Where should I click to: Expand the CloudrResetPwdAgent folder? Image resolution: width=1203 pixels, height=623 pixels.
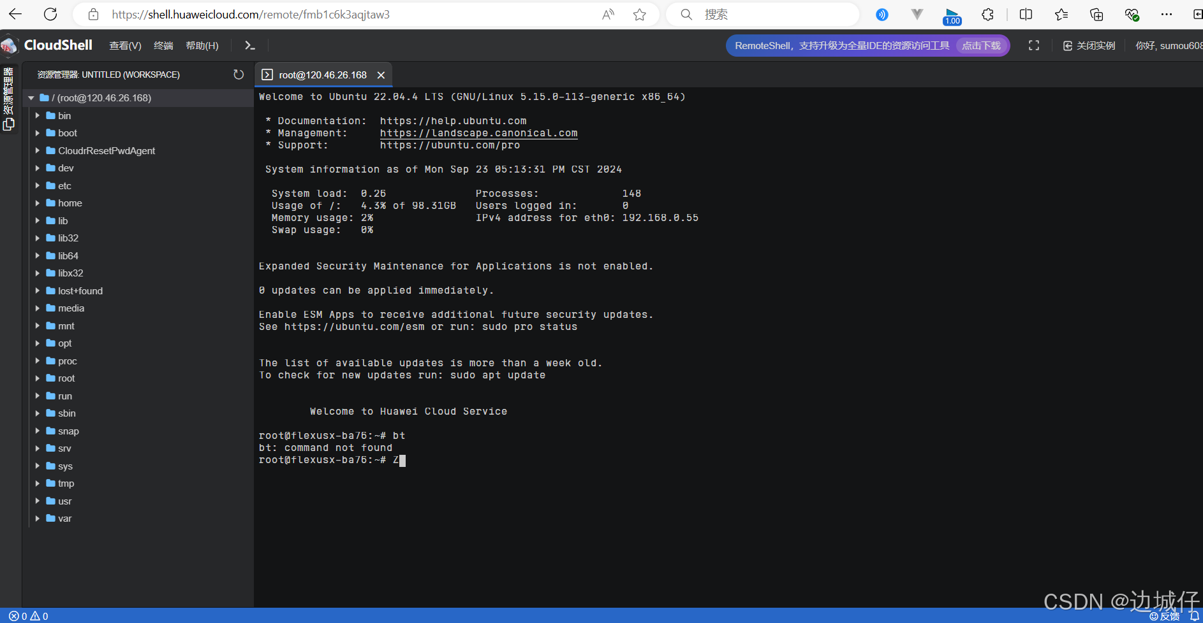(38, 151)
